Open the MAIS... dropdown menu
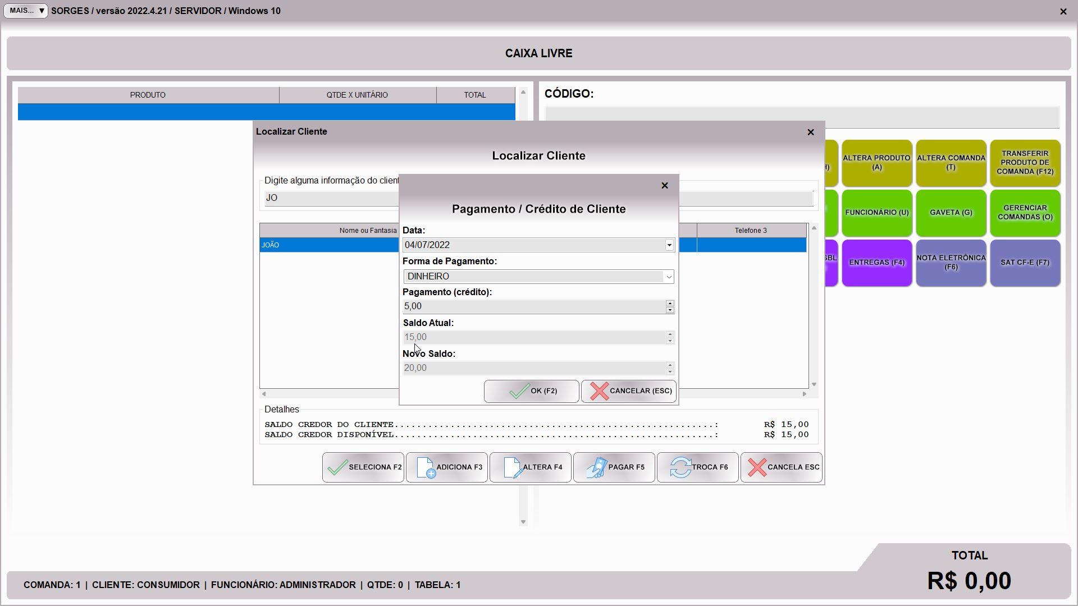The image size is (1078, 606). [x=26, y=11]
